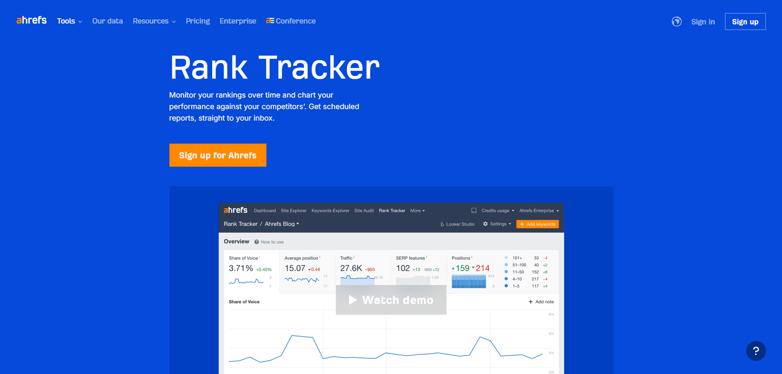
Task: Click the plus icon beside Add note
Action: pos(531,302)
